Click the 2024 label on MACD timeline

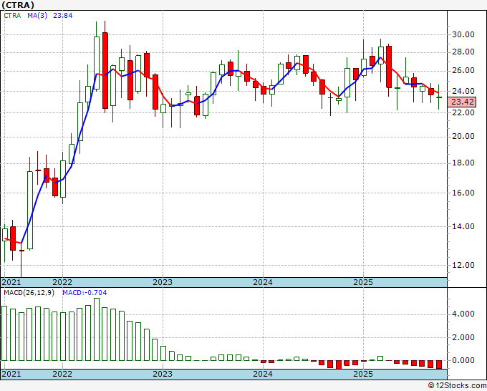pos(263,375)
